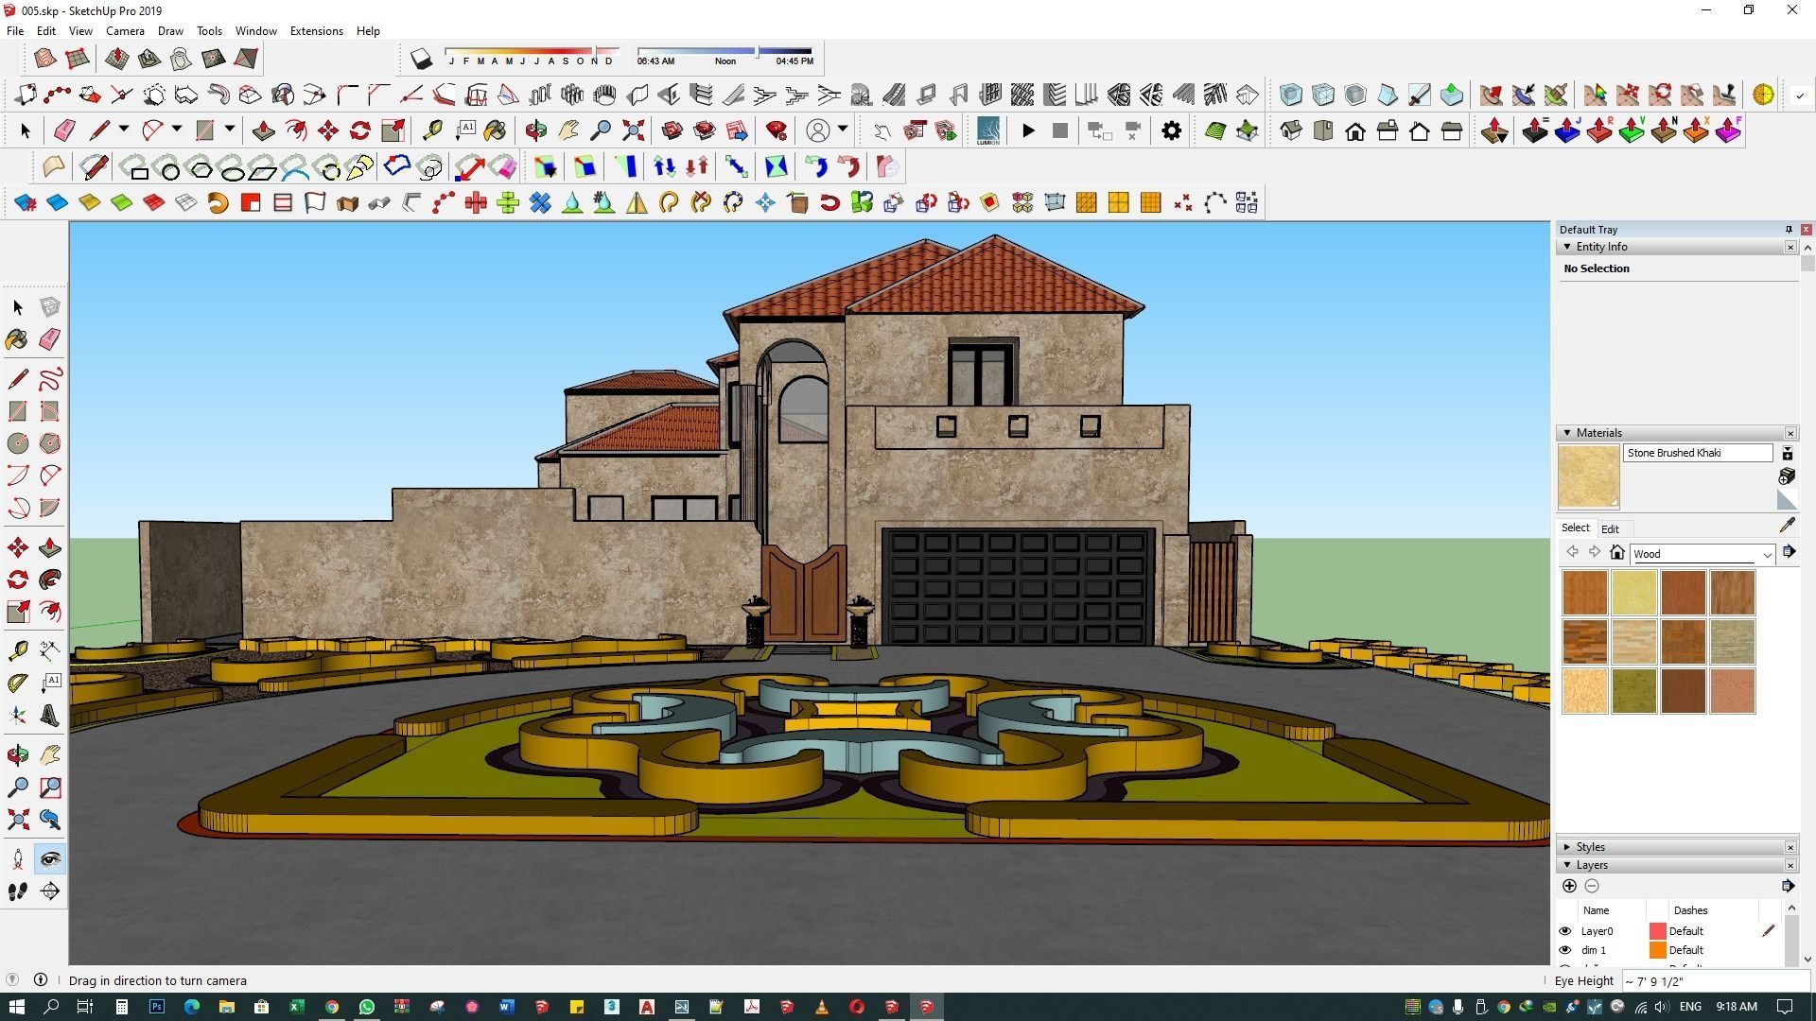Open the Draw menu
The width and height of the screenshot is (1816, 1021).
170,31
